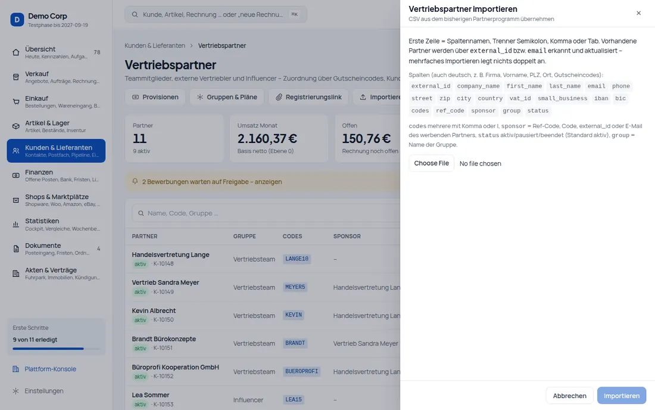Screen dimensions: 655x410
Task: Click the KEVIN code badge
Action: pos(293,315)
